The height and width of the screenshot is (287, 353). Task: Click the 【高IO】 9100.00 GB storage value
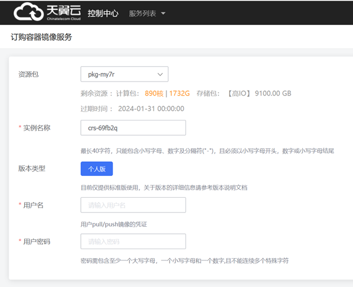[x=259, y=93]
